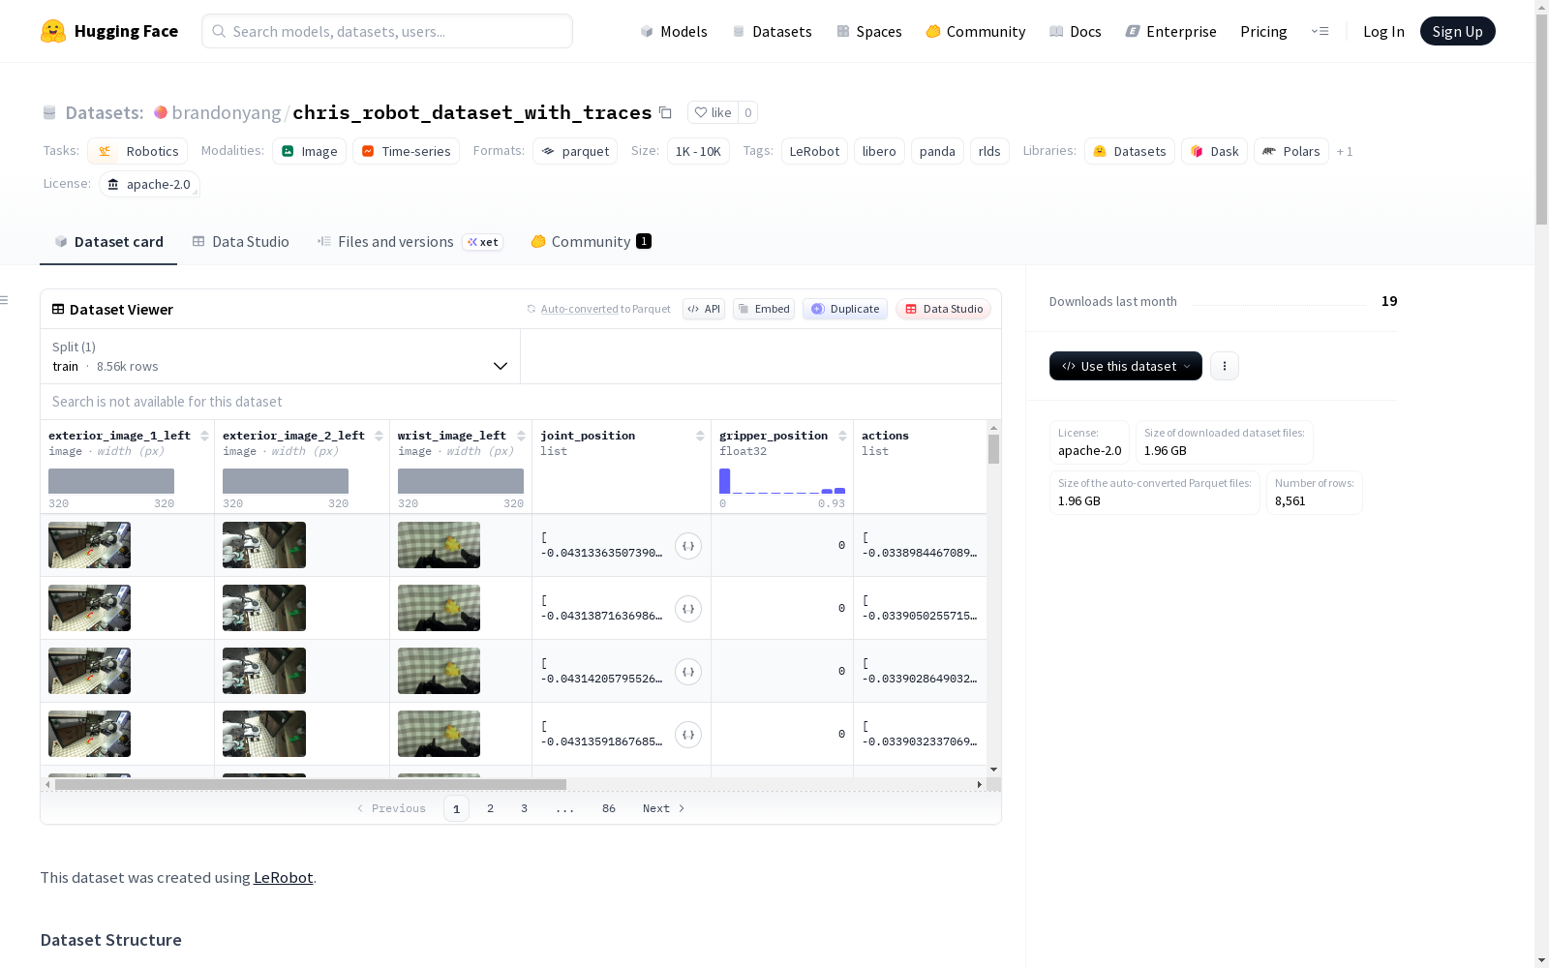
Task: Go to page 3 of the viewer
Action: tap(524, 808)
